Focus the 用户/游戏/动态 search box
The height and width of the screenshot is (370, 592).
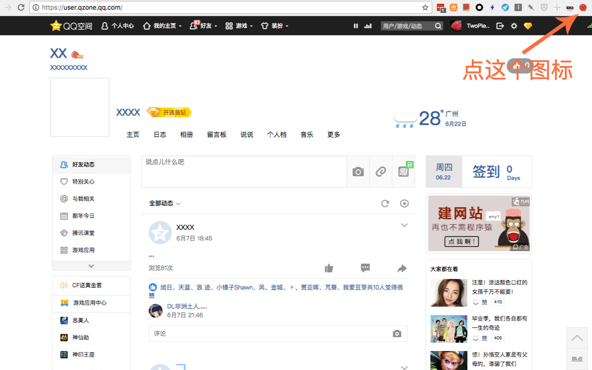(407, 26)
